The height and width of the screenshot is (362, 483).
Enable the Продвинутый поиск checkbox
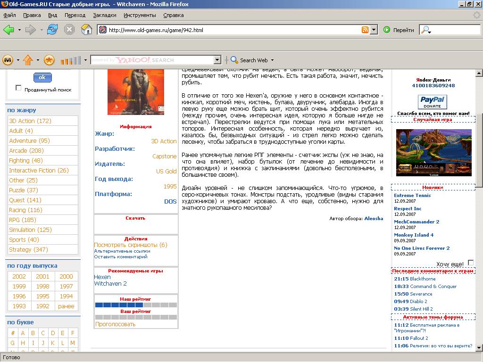18,88
